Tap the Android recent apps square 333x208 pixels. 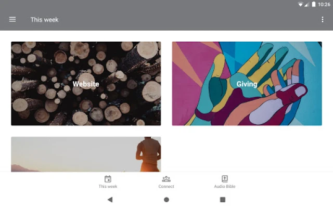click(x=223, y=200)
